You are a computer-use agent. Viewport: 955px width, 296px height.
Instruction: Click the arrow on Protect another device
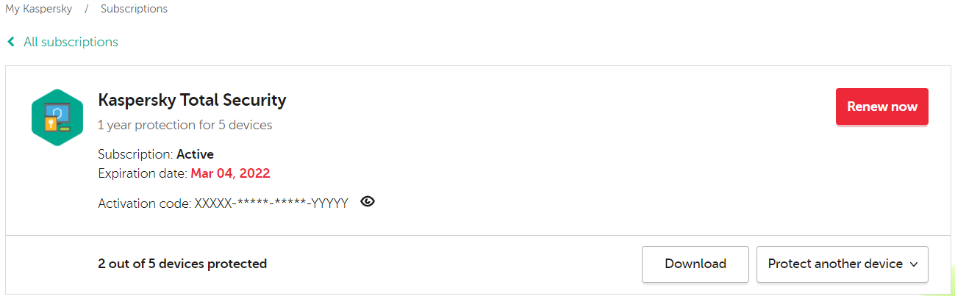914,264
